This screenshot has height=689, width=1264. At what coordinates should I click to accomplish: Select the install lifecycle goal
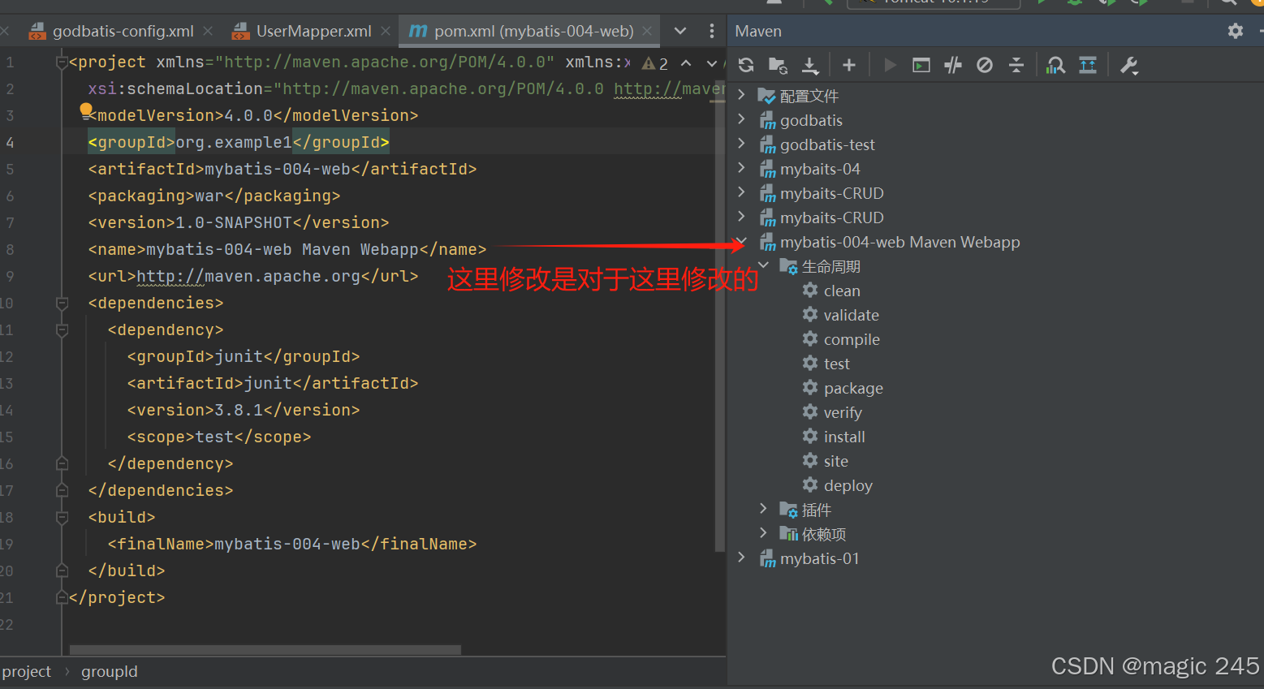pyautogui.click(x=844, y=437)
